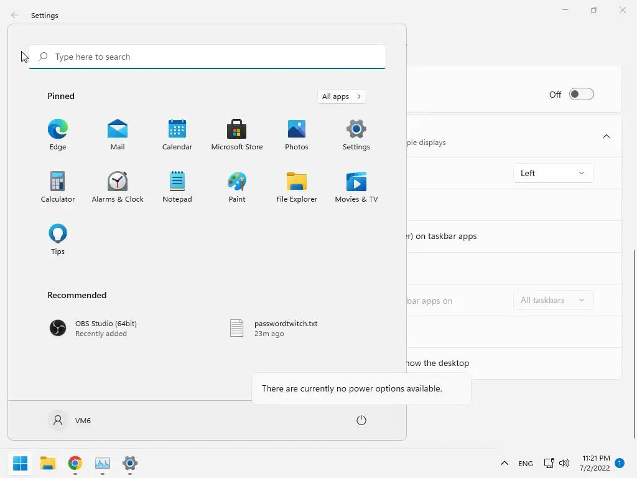Launch Calendar from pinned apps

coord(177,135)
